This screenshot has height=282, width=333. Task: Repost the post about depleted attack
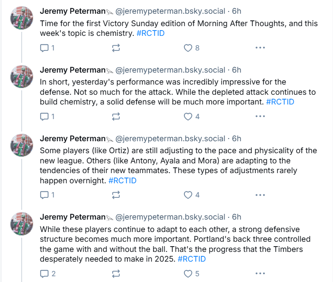click(x=116, y=116)
